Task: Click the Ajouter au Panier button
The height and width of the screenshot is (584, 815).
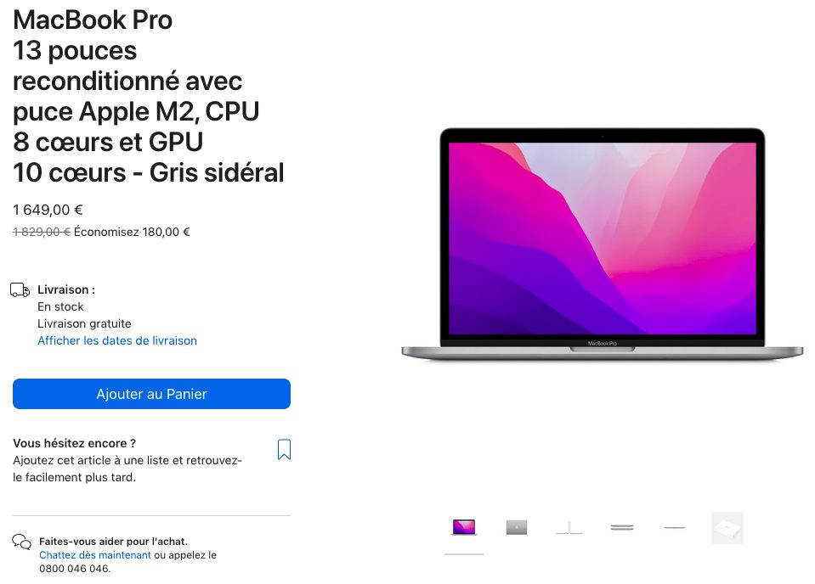Action: pyautogui.click(x=152, y=394)
